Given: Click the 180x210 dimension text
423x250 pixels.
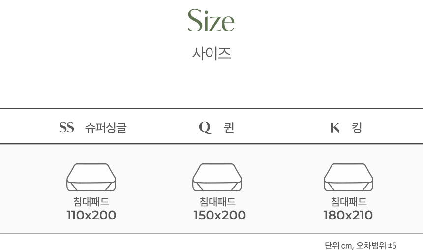Looking at the screenshot, I should 348,215.
